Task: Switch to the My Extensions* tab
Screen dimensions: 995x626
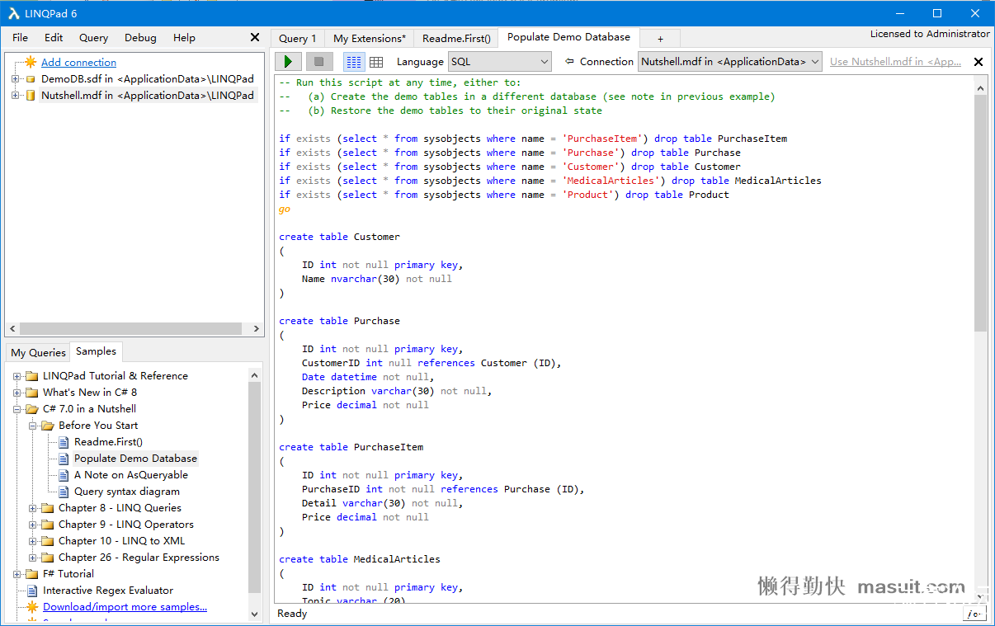Action: pyautogui.click(x=370, y=39)
